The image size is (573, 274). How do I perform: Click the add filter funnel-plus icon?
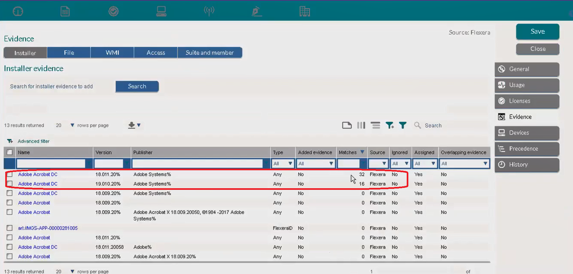[x=390, y=125]
